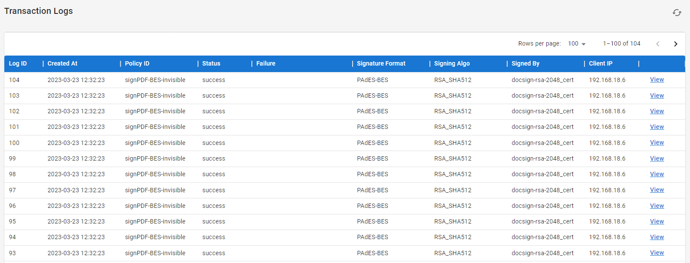Sort by Signed By column header
Viewport: 690px width, 263px height.
[x=525, y=63]
